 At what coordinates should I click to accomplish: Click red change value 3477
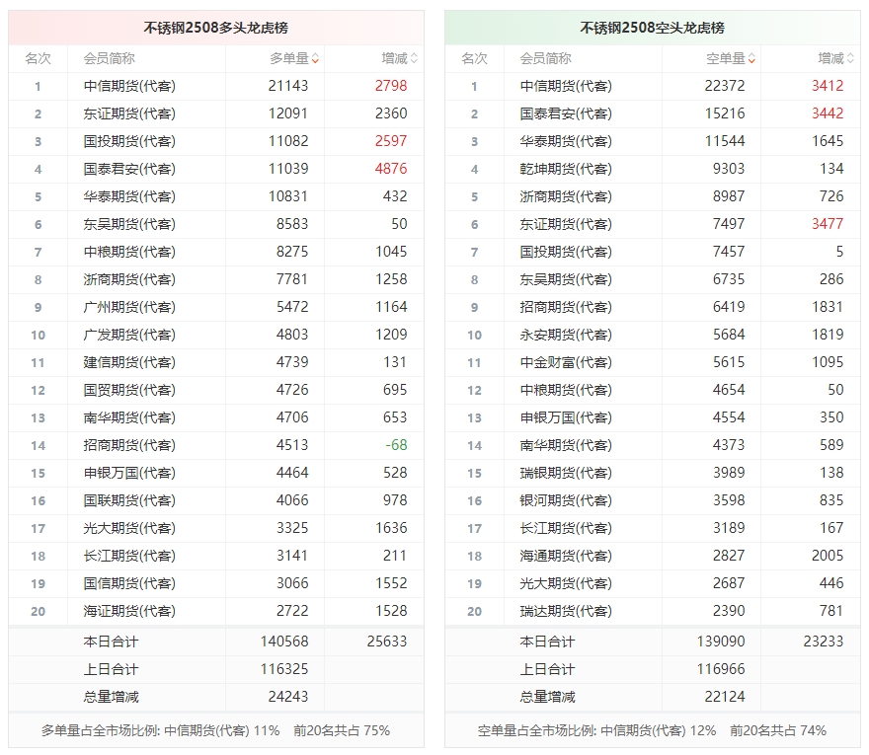(828, 224)
